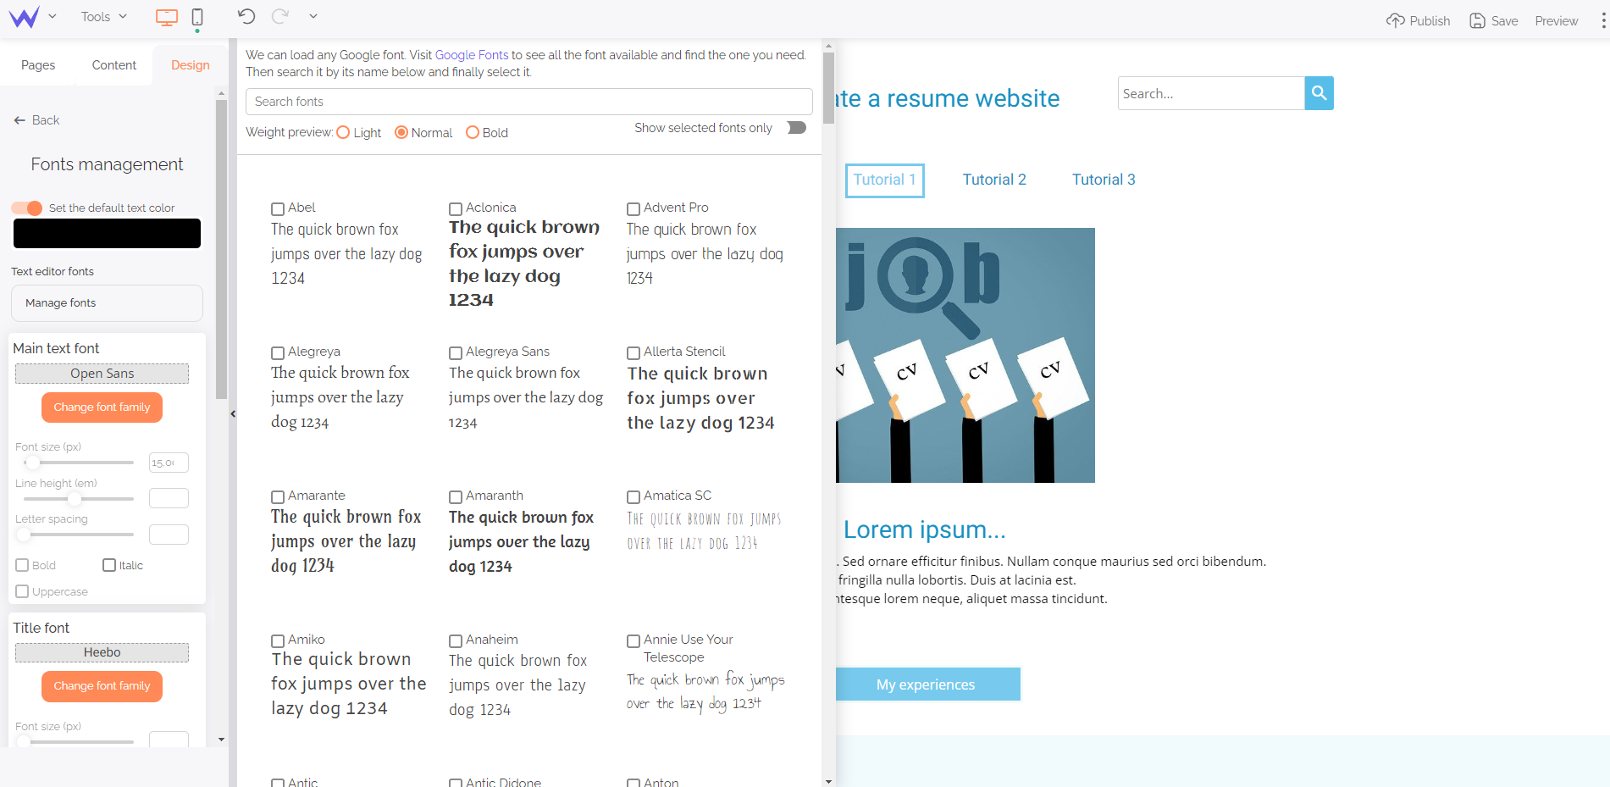This screenshot has width=1610, height=787.
Task: Expand history dropdown chevron in toolbar
Action: pyautogui.click(x=313, y=16)
